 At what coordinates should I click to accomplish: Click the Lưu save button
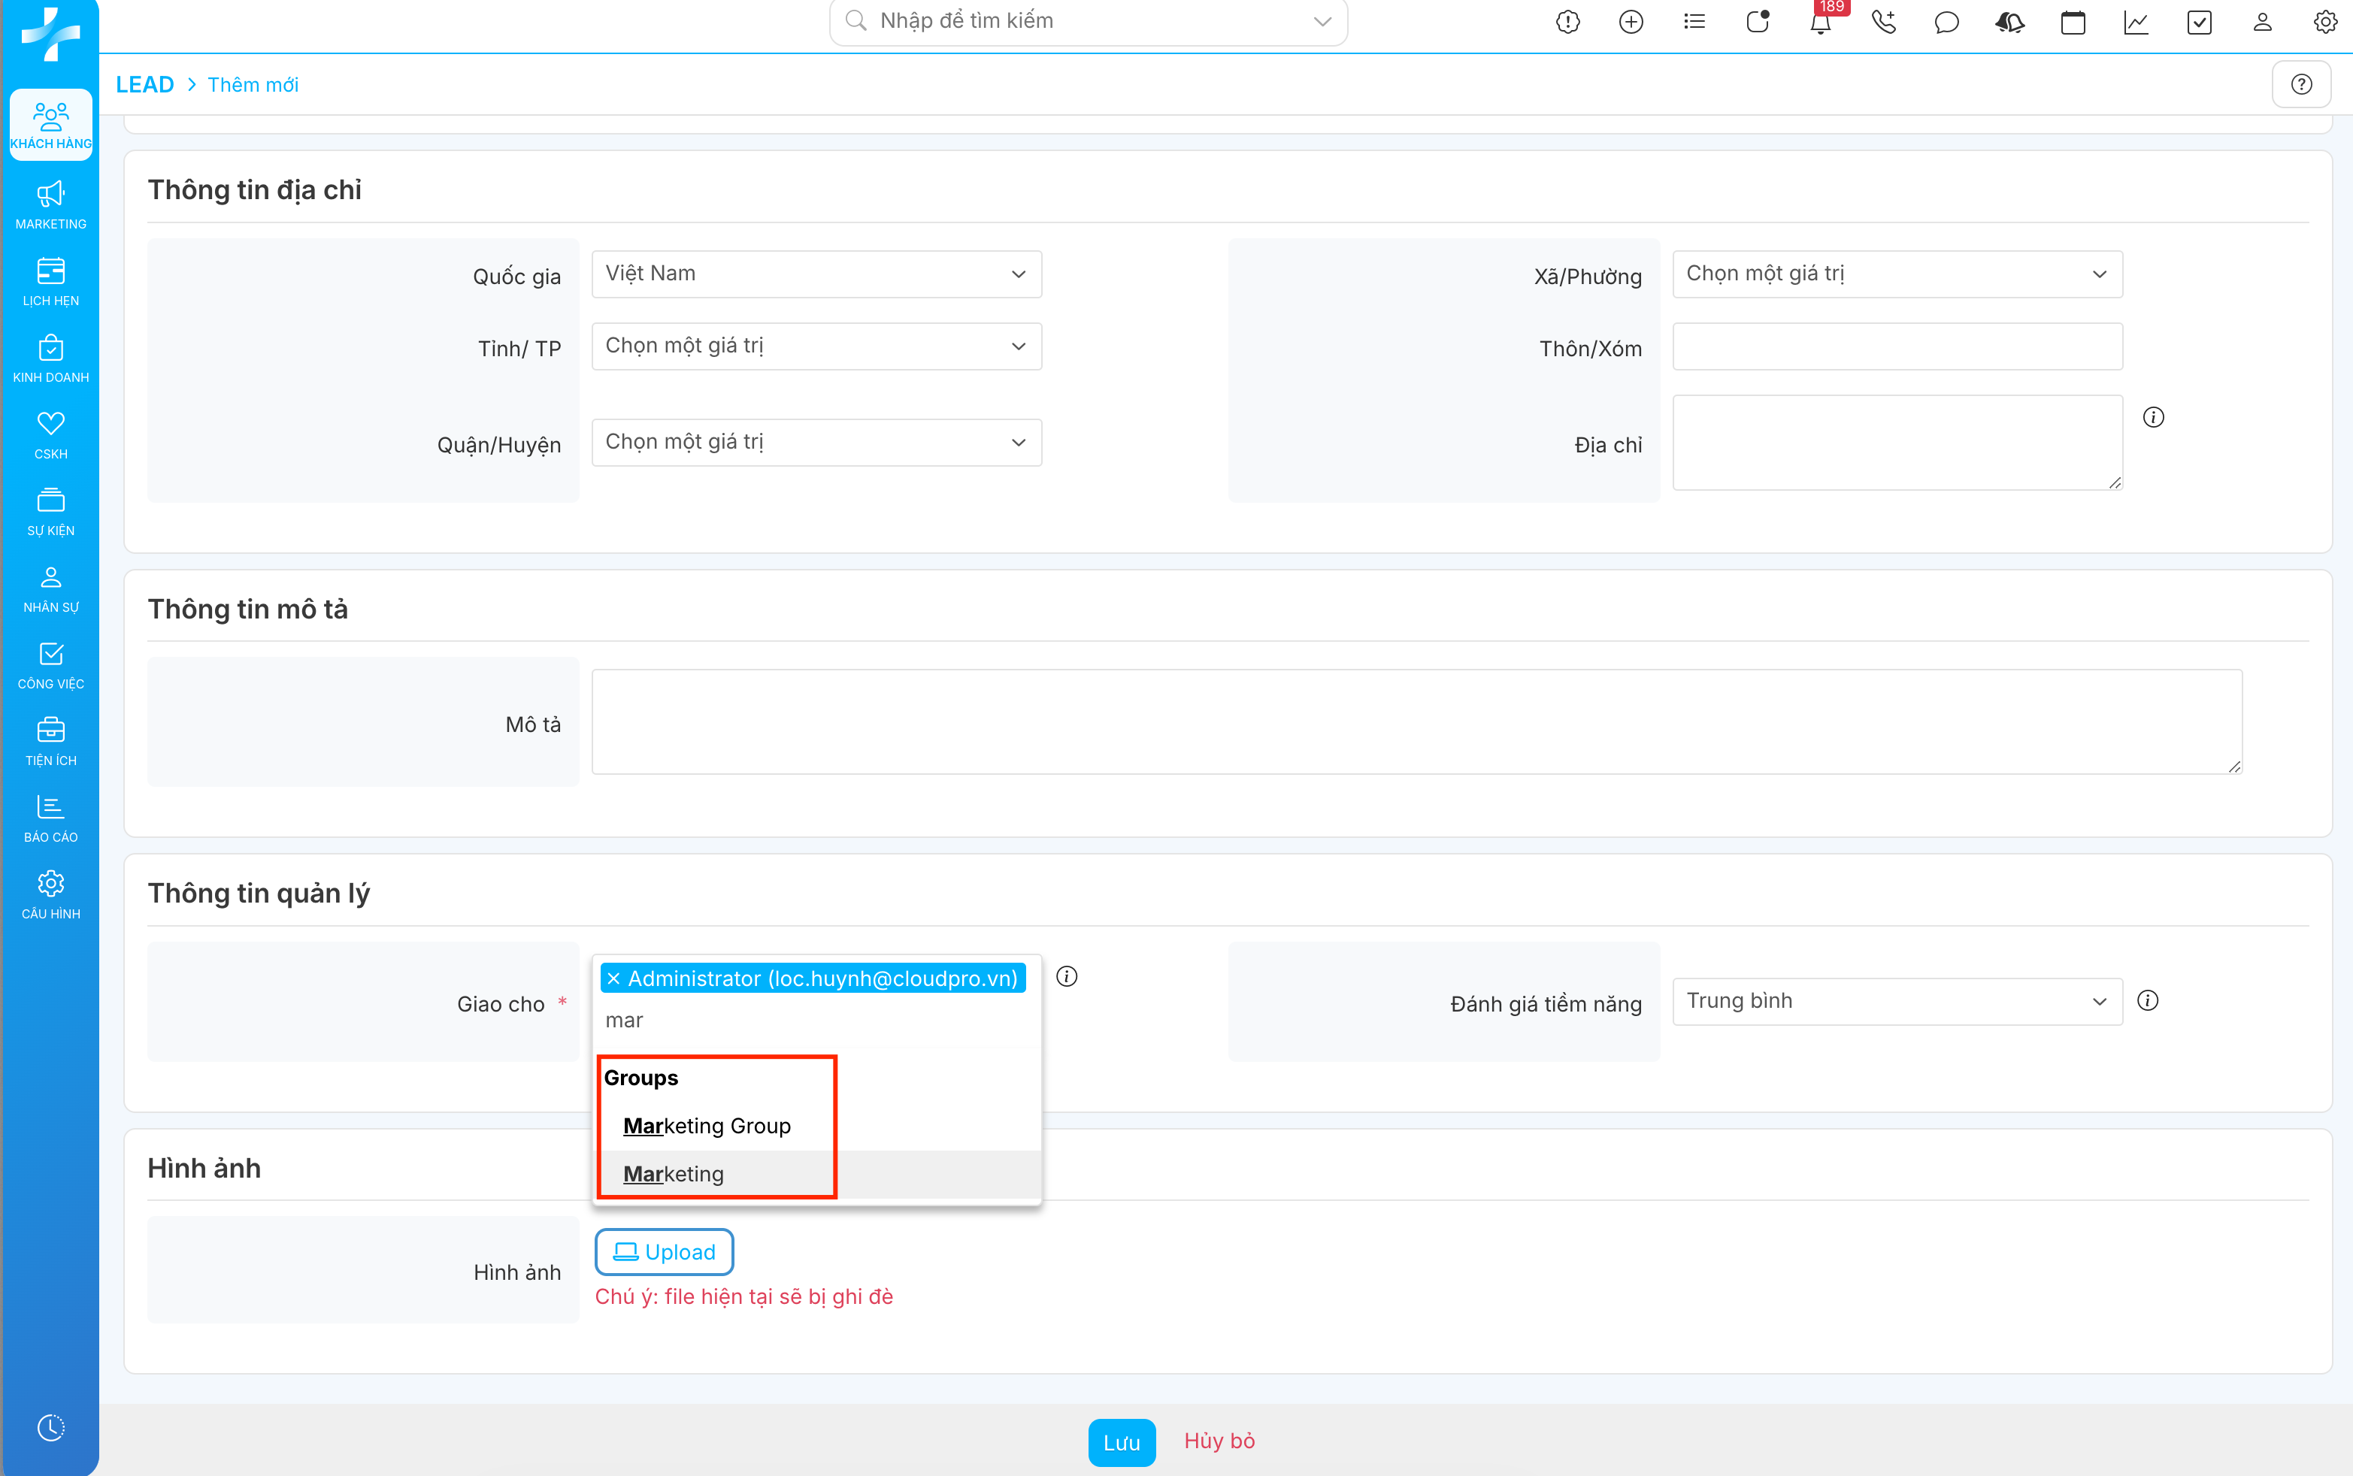(x=1121, y=1442)
